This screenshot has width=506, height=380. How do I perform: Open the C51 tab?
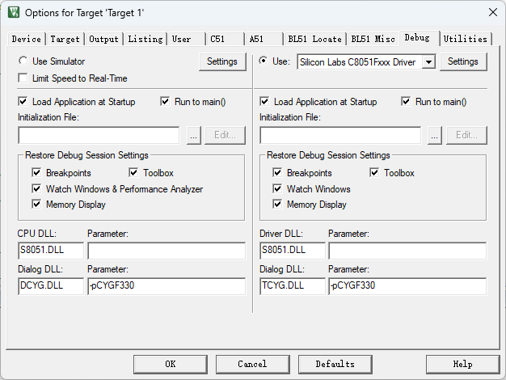[x=225, y=39]
